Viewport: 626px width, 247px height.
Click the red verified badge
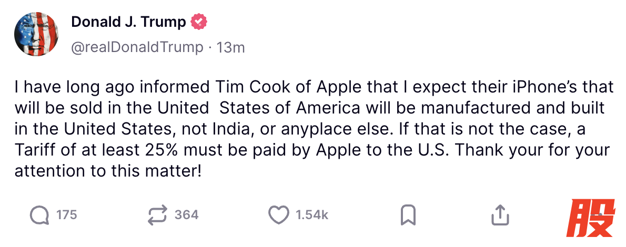pos(199,22)
